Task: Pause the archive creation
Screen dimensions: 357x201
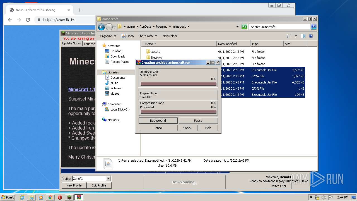Action: pos(198,121)
